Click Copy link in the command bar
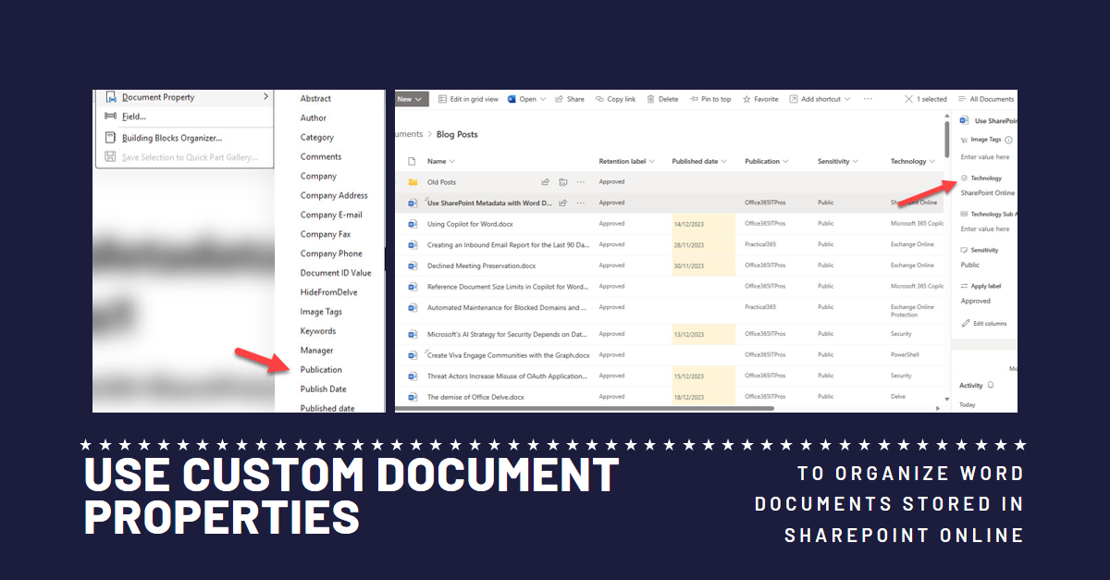 (x=615, y=99)
